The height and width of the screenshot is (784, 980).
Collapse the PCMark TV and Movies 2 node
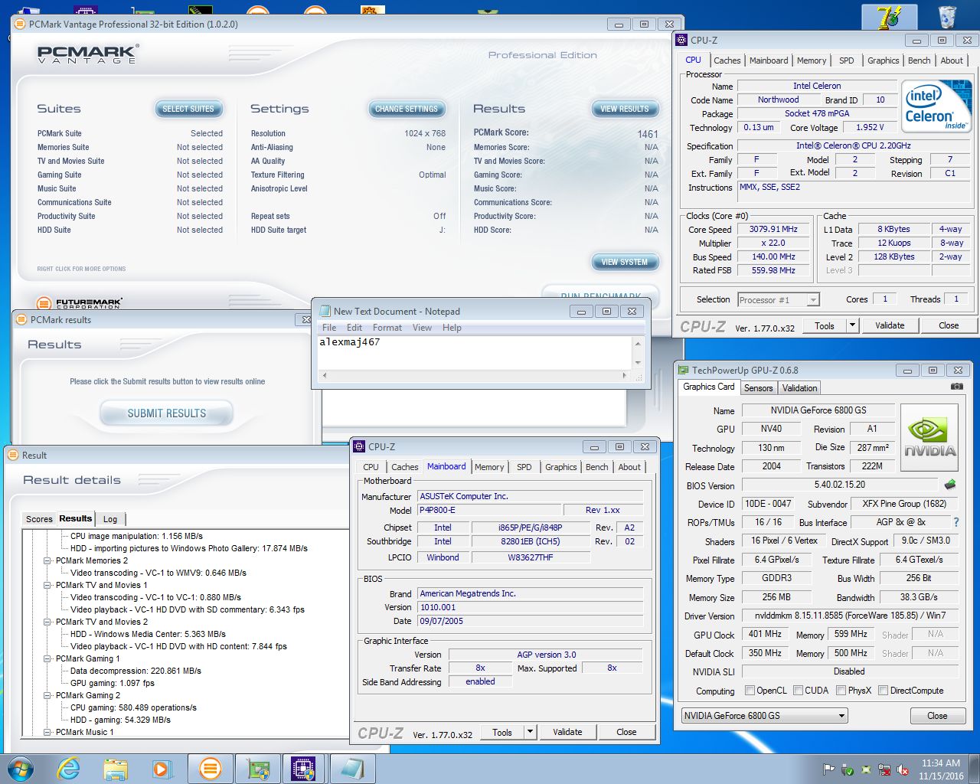tap(47, 622)
